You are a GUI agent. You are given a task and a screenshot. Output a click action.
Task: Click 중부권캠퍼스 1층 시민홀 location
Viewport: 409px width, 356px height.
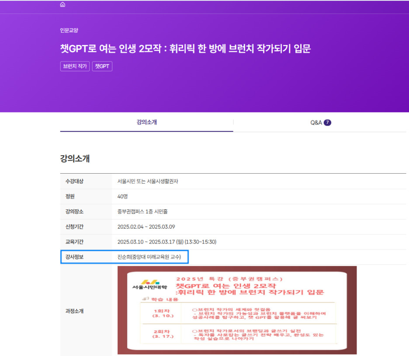(142, 212)
